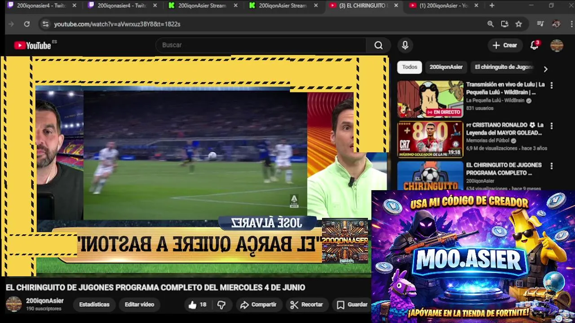Open the Chiringuito suggested video thumbnail
Viewport: 575px width, 323px height.
(430, 176)
